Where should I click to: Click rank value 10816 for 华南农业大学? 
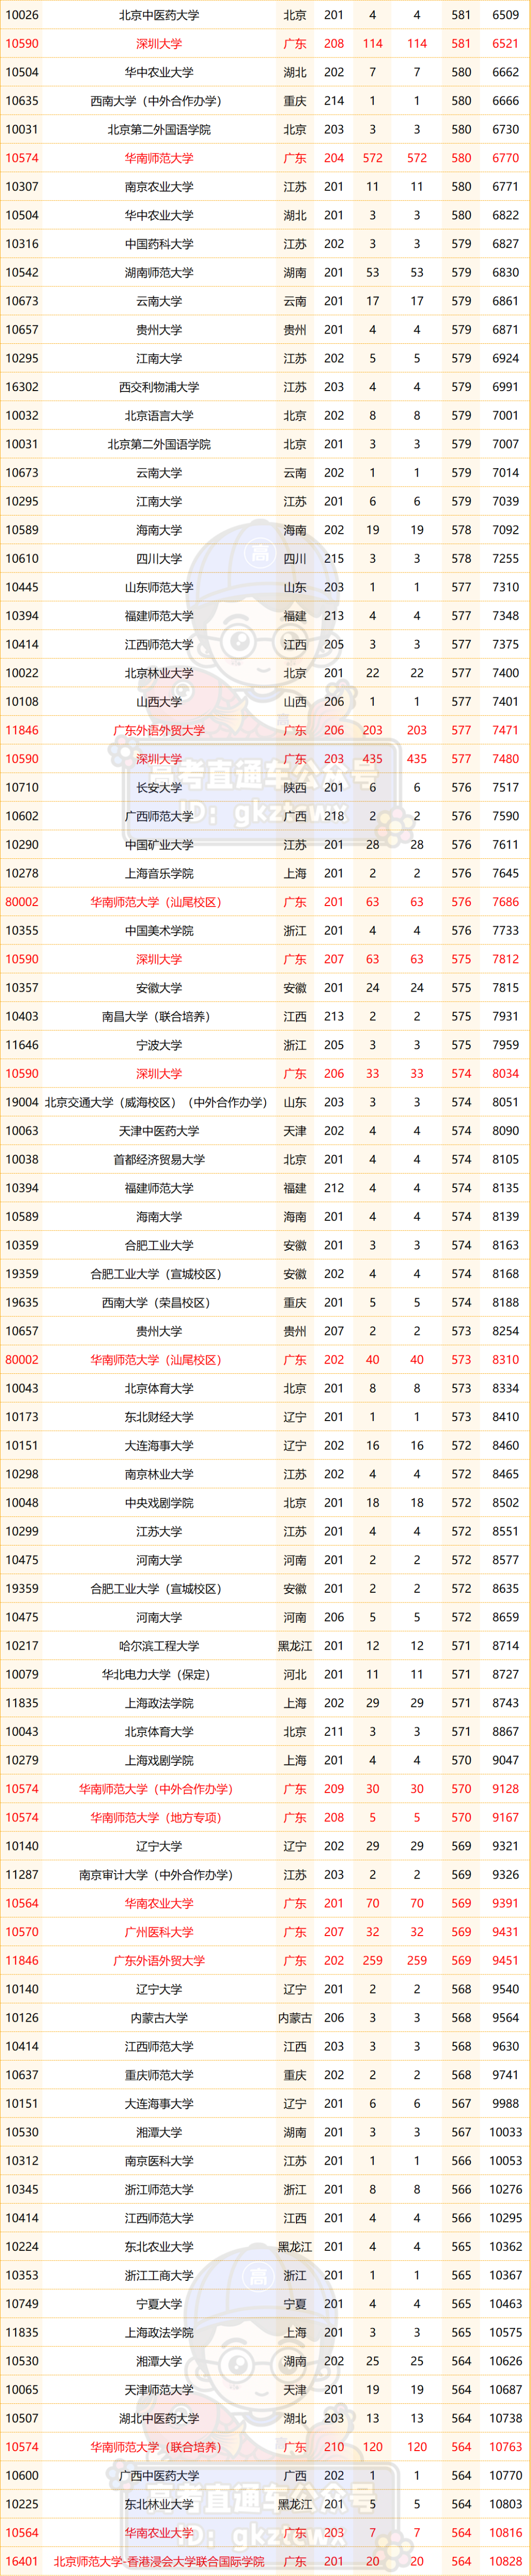pyautogui.click(x=505, y=2533)
